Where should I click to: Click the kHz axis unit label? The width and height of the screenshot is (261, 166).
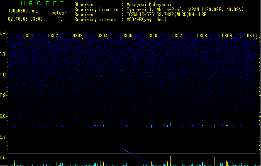point(4,34)
